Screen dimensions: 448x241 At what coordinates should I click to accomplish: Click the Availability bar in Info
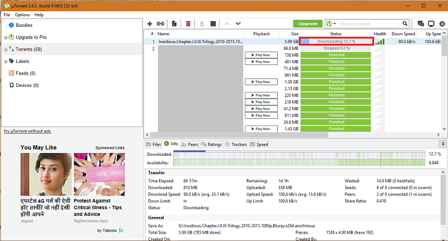(299, 163)
